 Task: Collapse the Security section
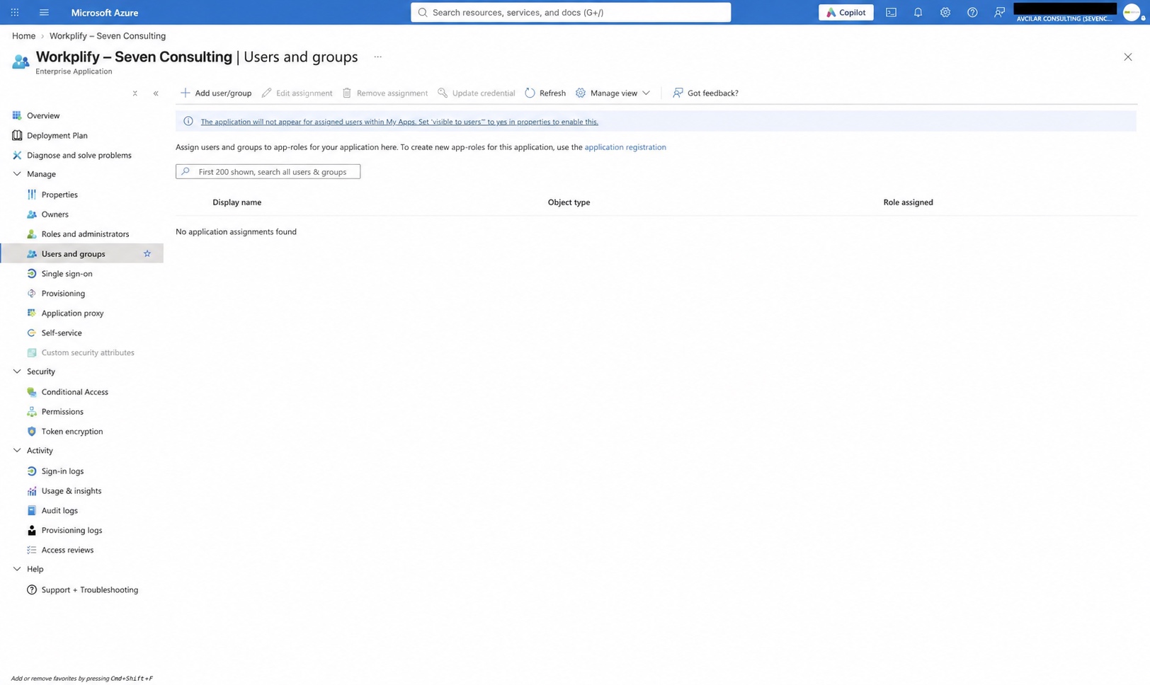coord(17,371)
